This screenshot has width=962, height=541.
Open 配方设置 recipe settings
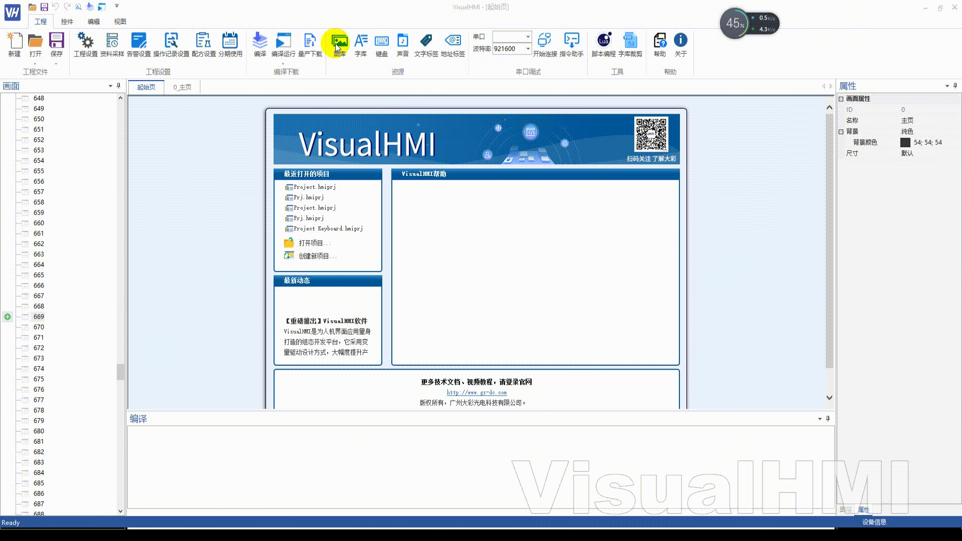coord(203,45)
